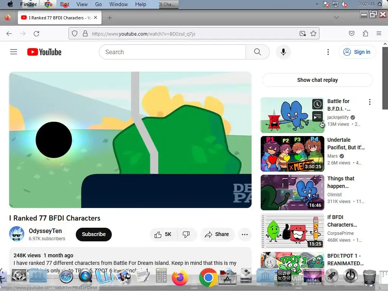This screenshot has height=291, width=388.
Task: Open the Go menu
Action: 98,4
